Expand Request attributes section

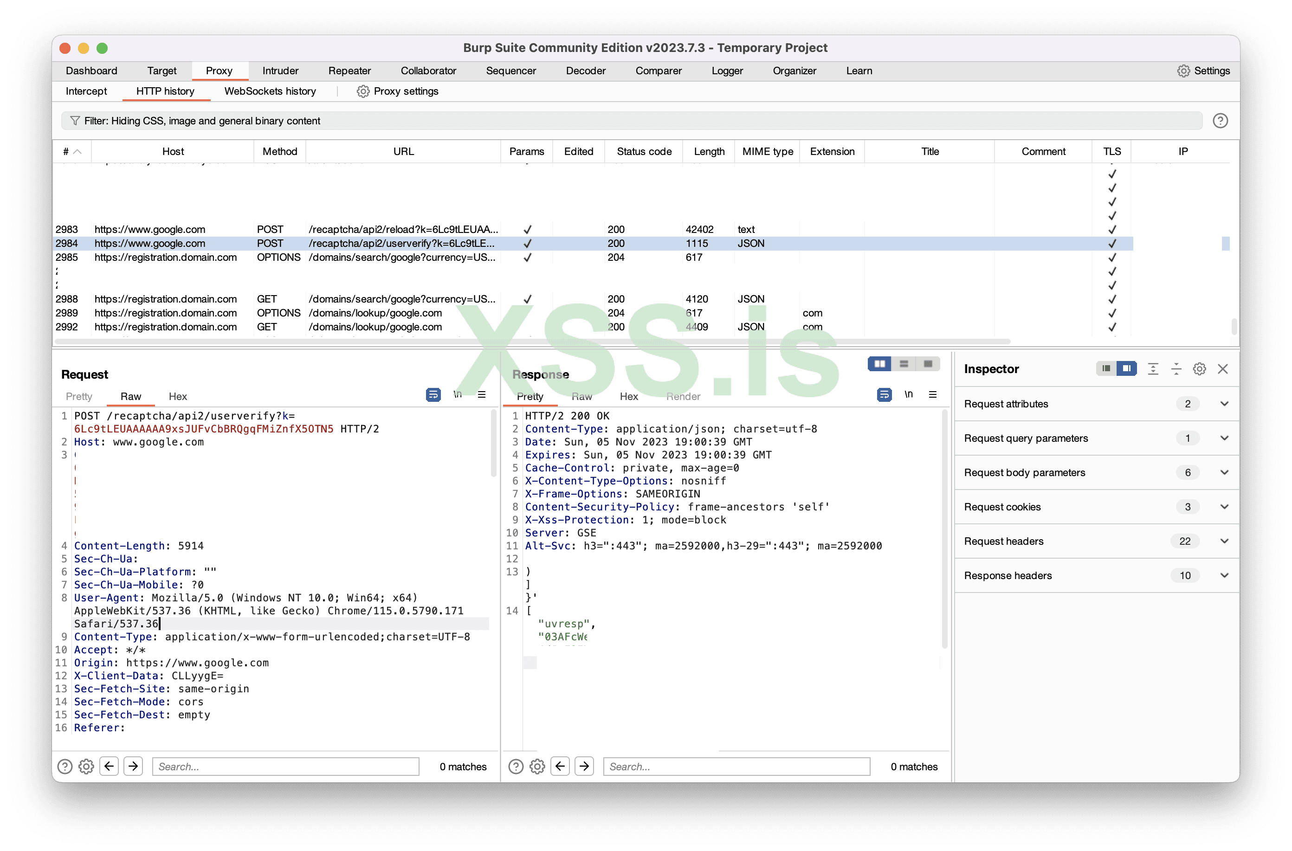1224,404
